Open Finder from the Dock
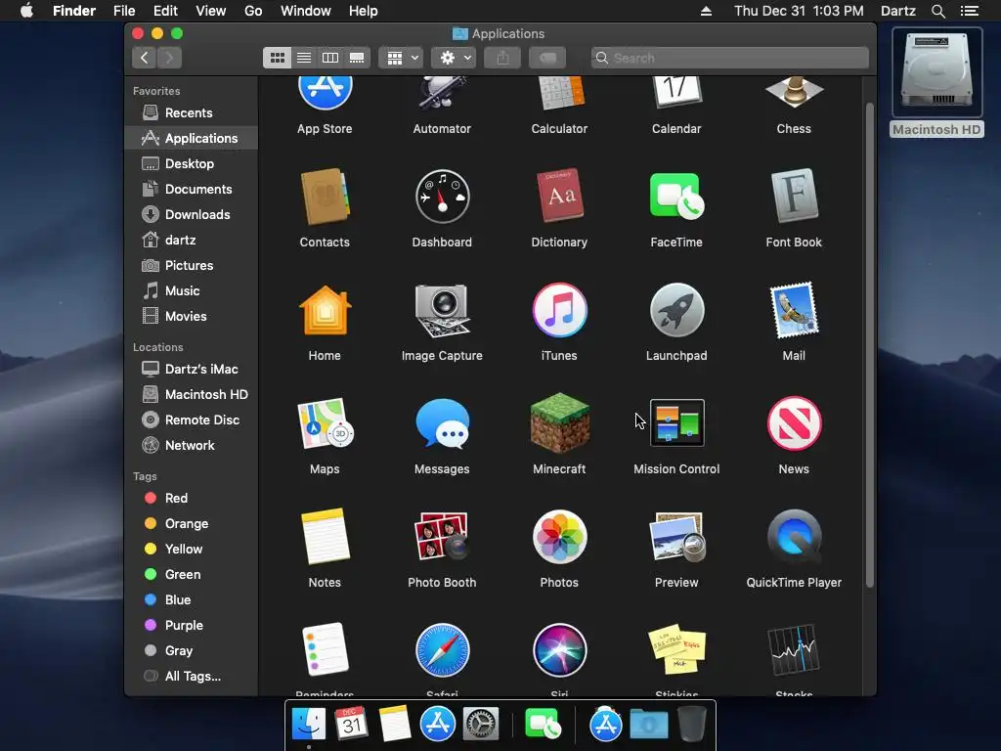 click(308, 725)
